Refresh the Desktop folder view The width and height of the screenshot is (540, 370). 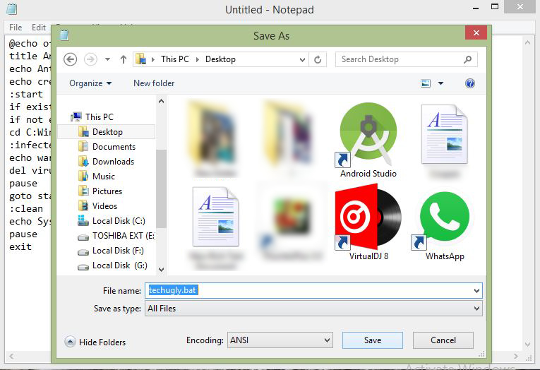[318, 59]
